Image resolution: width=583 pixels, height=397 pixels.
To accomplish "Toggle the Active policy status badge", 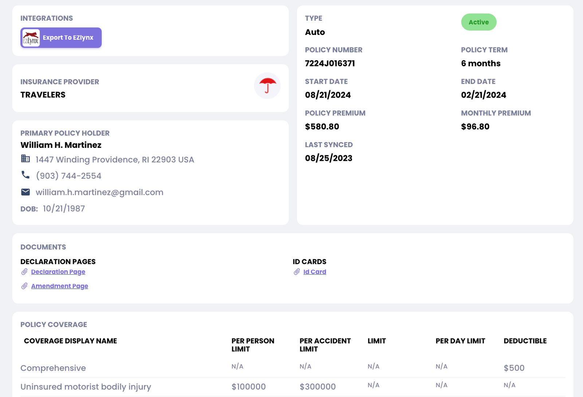I will coord(479,22).
